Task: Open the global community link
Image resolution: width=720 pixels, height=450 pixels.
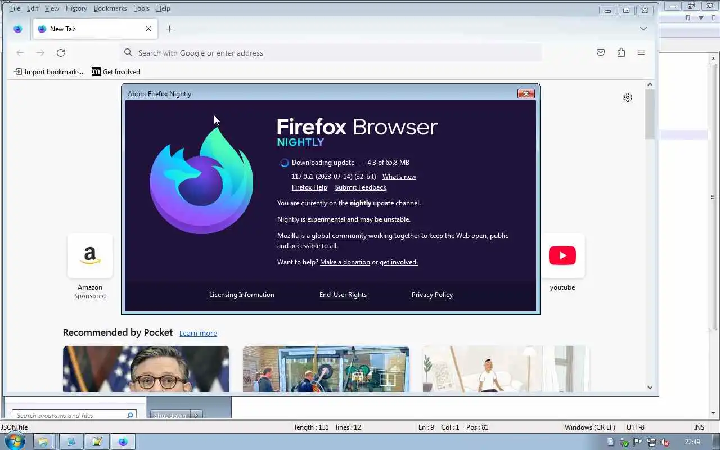Action: point(339,236)
